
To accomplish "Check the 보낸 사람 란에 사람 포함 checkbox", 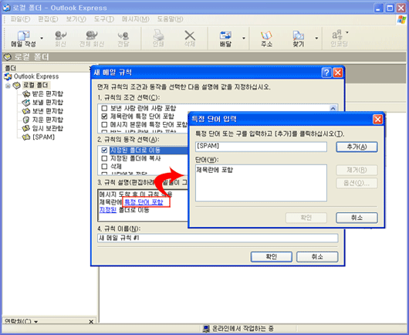I will click(x=104, y=108).
